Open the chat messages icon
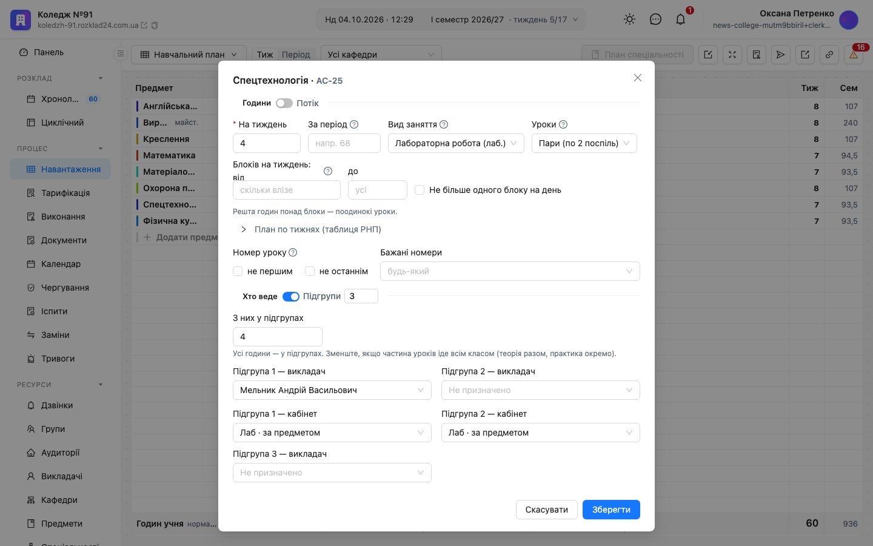 point(655,19)
